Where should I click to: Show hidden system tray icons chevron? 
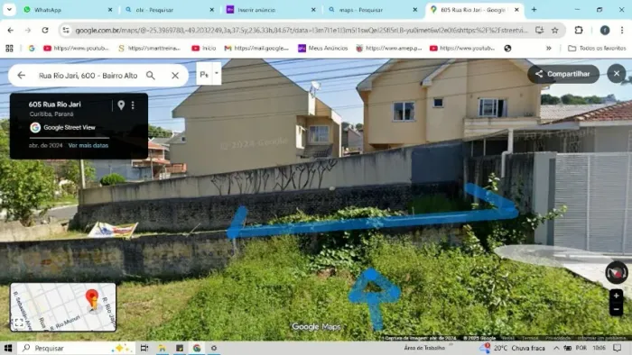pyautogui.click(x=556, y=348)
